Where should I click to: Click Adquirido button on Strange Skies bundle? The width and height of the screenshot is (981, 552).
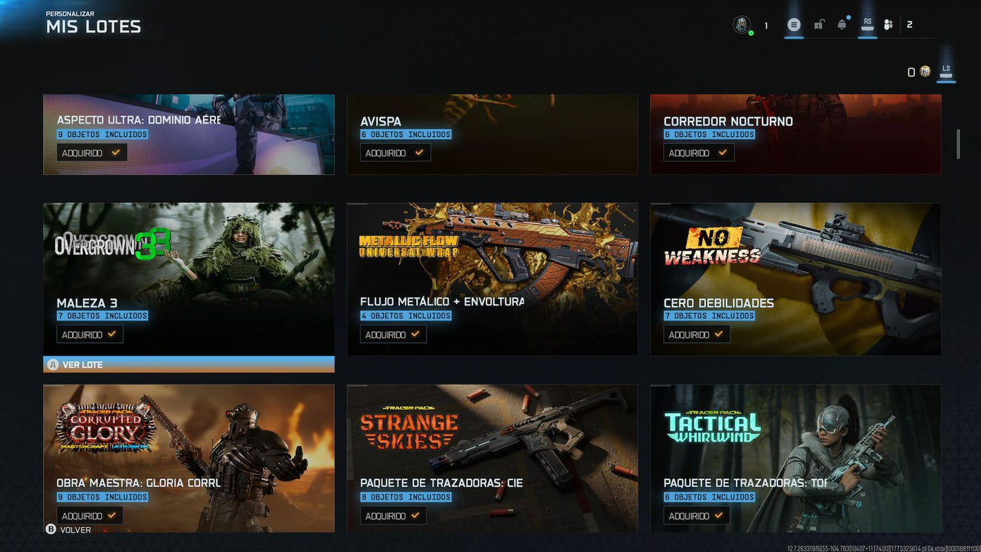(x=393, y=515)
